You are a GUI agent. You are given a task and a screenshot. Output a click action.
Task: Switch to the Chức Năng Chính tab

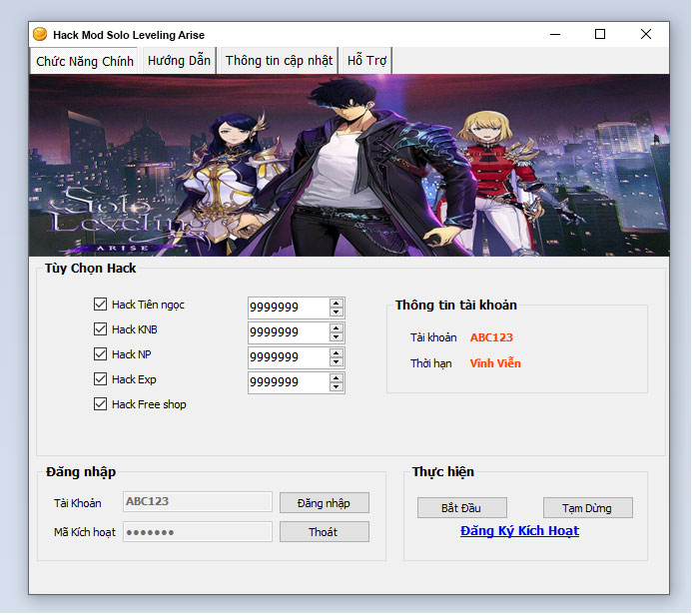coord(85,61)
